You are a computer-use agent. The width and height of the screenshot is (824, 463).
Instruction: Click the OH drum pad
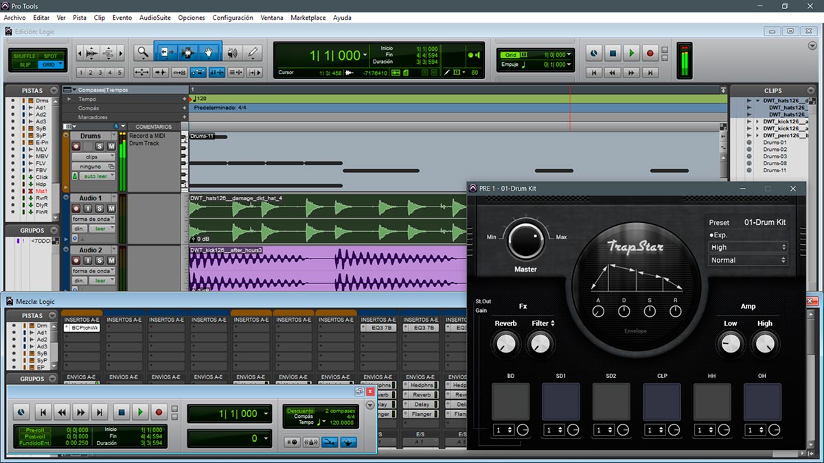click(762, 401)
